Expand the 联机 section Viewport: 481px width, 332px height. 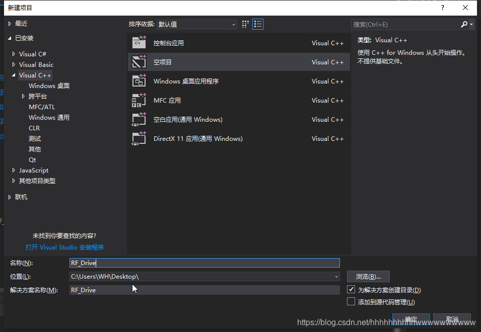coord(10,197)
